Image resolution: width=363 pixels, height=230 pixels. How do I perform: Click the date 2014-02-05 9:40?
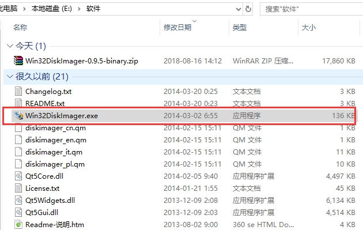coord(191,176)
